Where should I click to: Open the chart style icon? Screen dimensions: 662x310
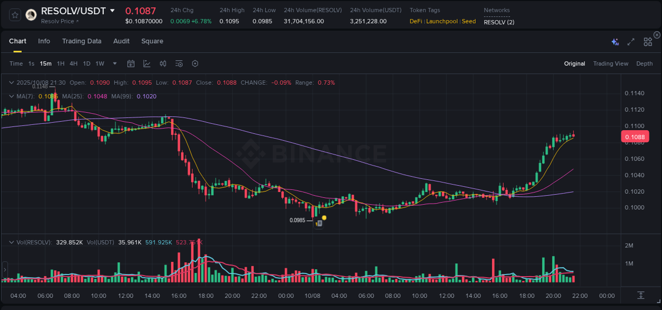147,63
